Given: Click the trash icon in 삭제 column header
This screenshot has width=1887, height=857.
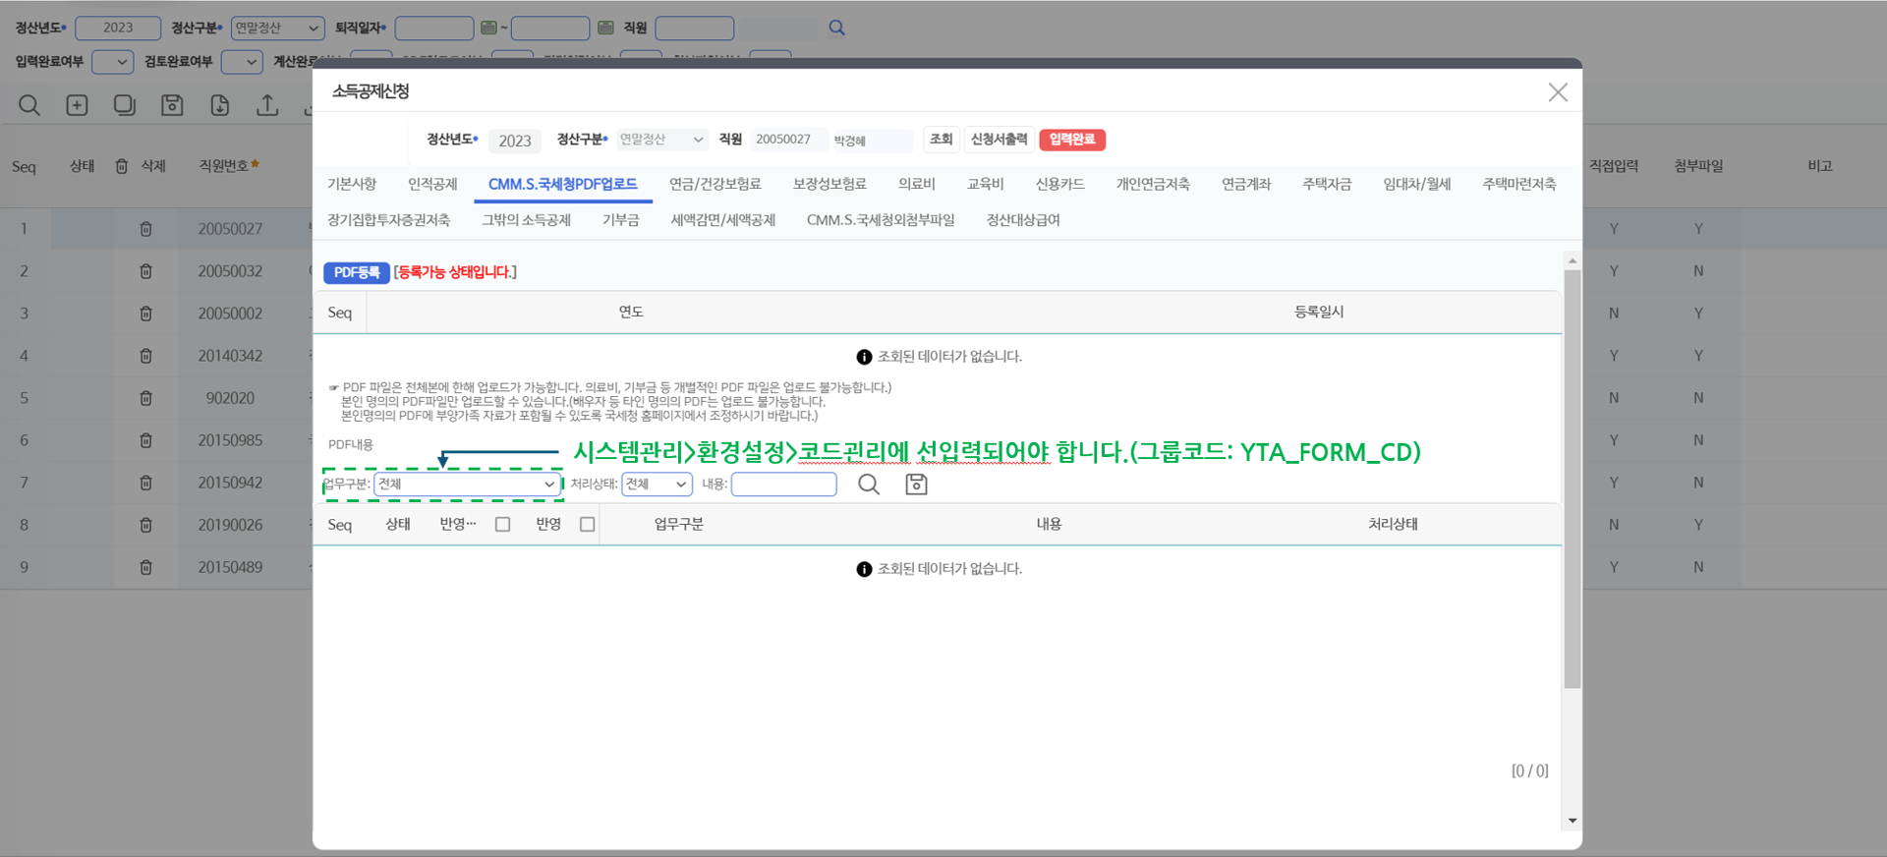Looking at the screenshot, I should [x=122, y=166].
